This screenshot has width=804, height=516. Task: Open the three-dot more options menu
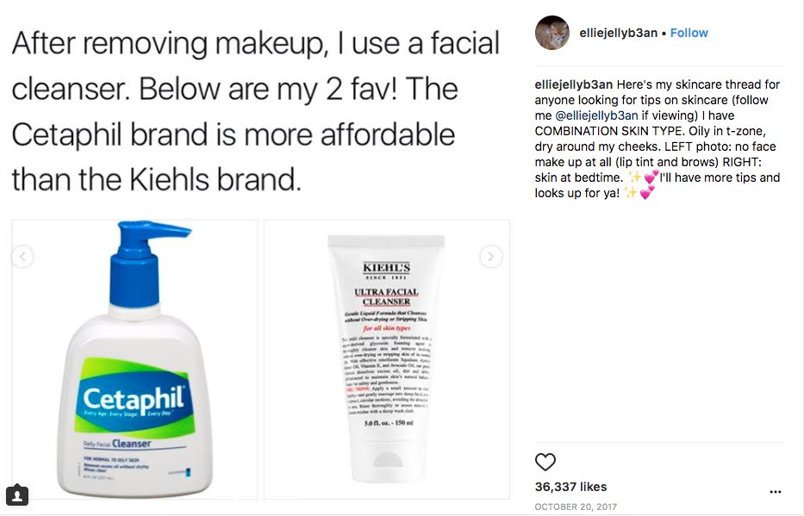click(776, 492)
